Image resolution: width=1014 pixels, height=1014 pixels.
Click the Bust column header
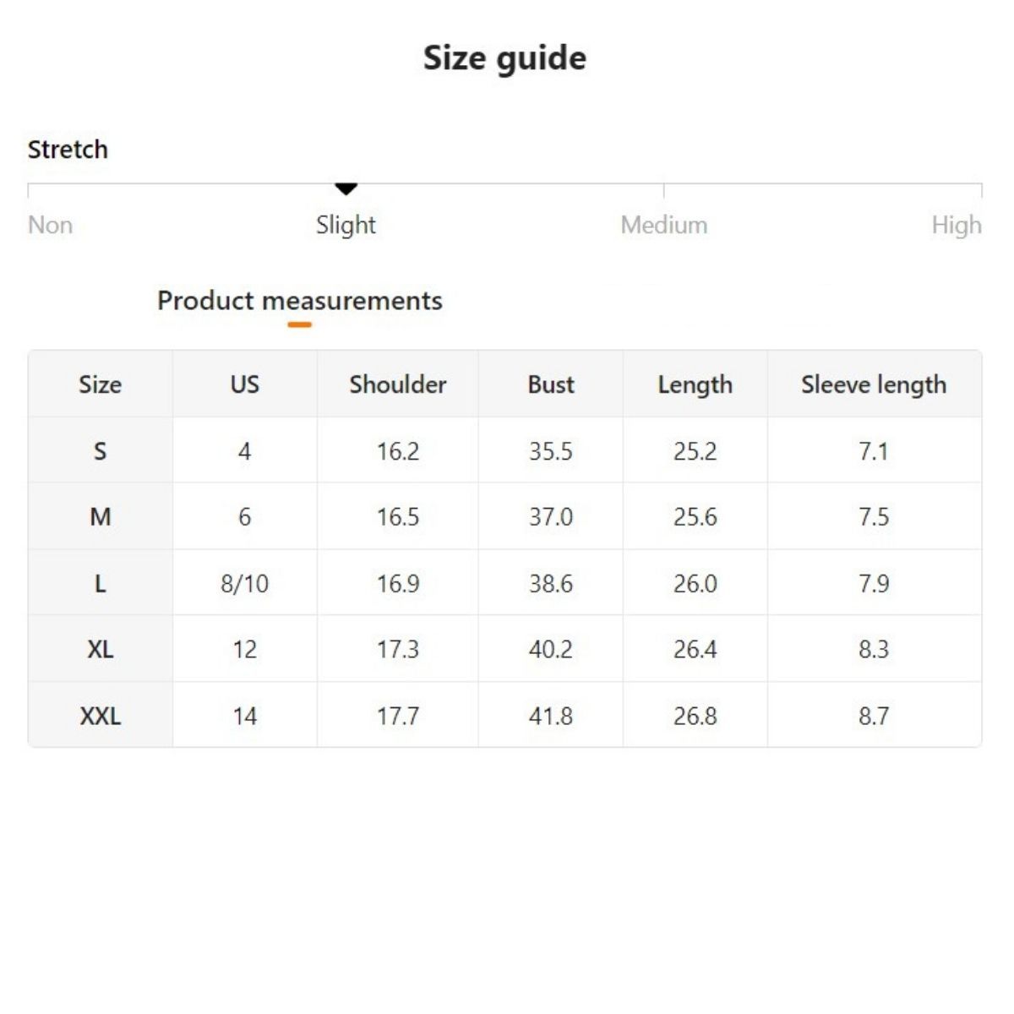tap(550, 384)
